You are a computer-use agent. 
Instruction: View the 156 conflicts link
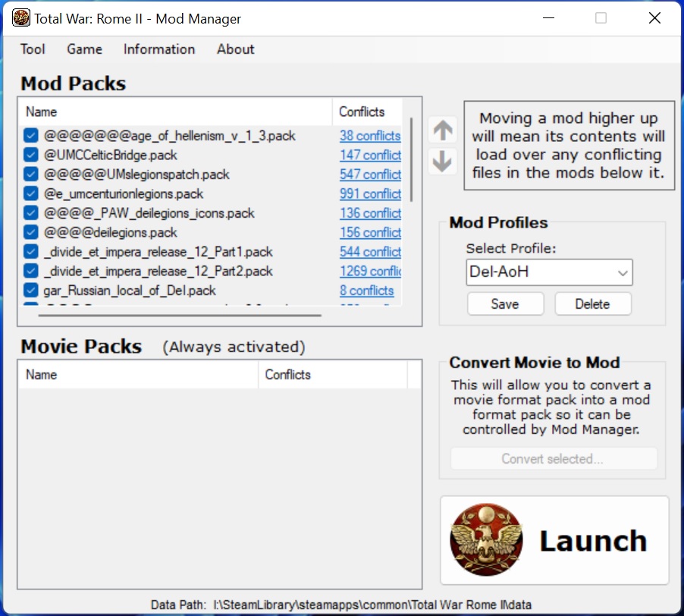coord(370,233)
